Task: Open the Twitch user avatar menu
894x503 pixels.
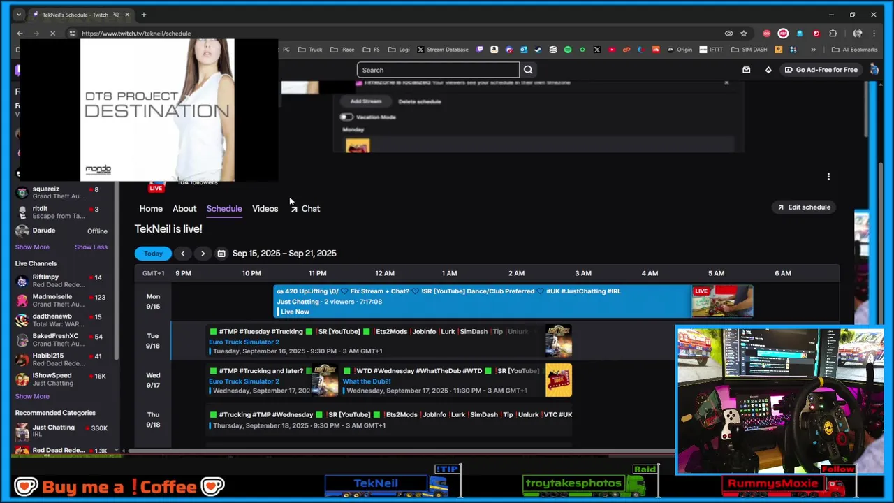Action: click(873, 70)
